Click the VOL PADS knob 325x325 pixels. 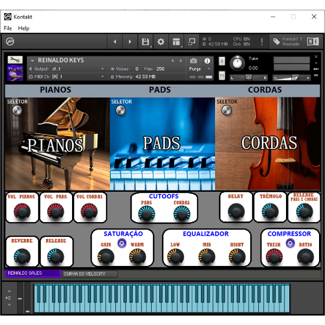tap(56, 211)
